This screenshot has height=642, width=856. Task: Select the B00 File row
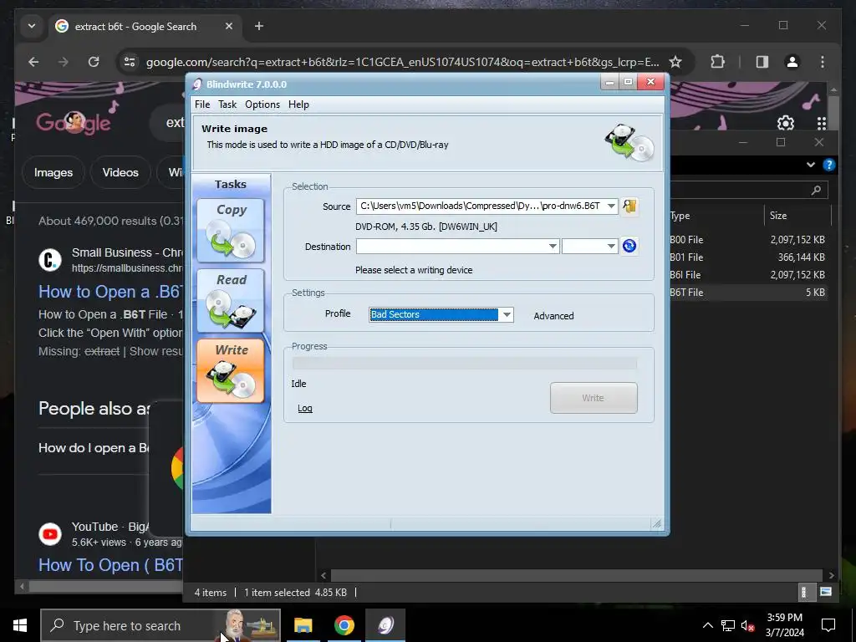[748, 240]
